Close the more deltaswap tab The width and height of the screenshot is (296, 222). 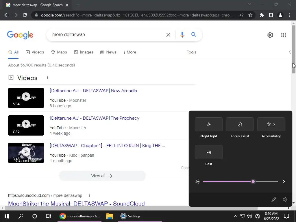pyautogui.click(x=67, y=5)
